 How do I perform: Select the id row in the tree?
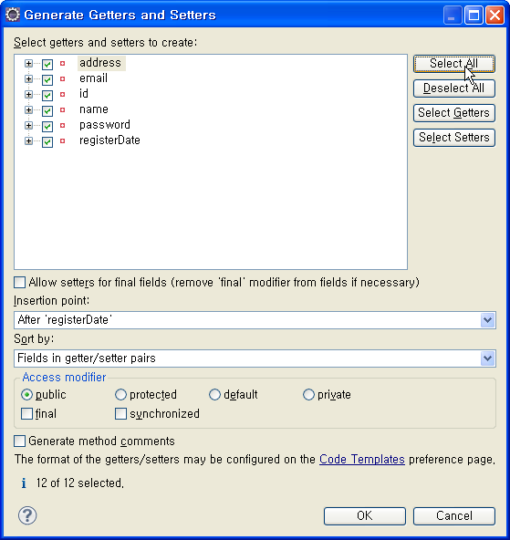pos(84,94)
